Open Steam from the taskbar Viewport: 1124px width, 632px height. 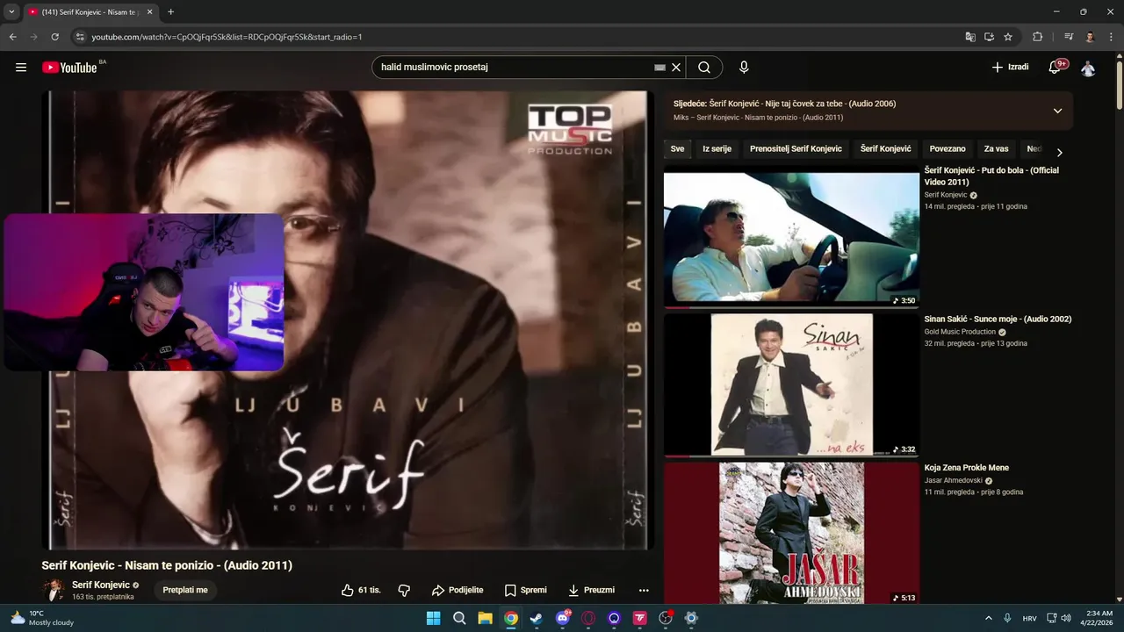click(537, 618)
